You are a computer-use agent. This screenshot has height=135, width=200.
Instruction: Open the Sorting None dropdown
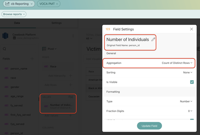coord(187,73)
